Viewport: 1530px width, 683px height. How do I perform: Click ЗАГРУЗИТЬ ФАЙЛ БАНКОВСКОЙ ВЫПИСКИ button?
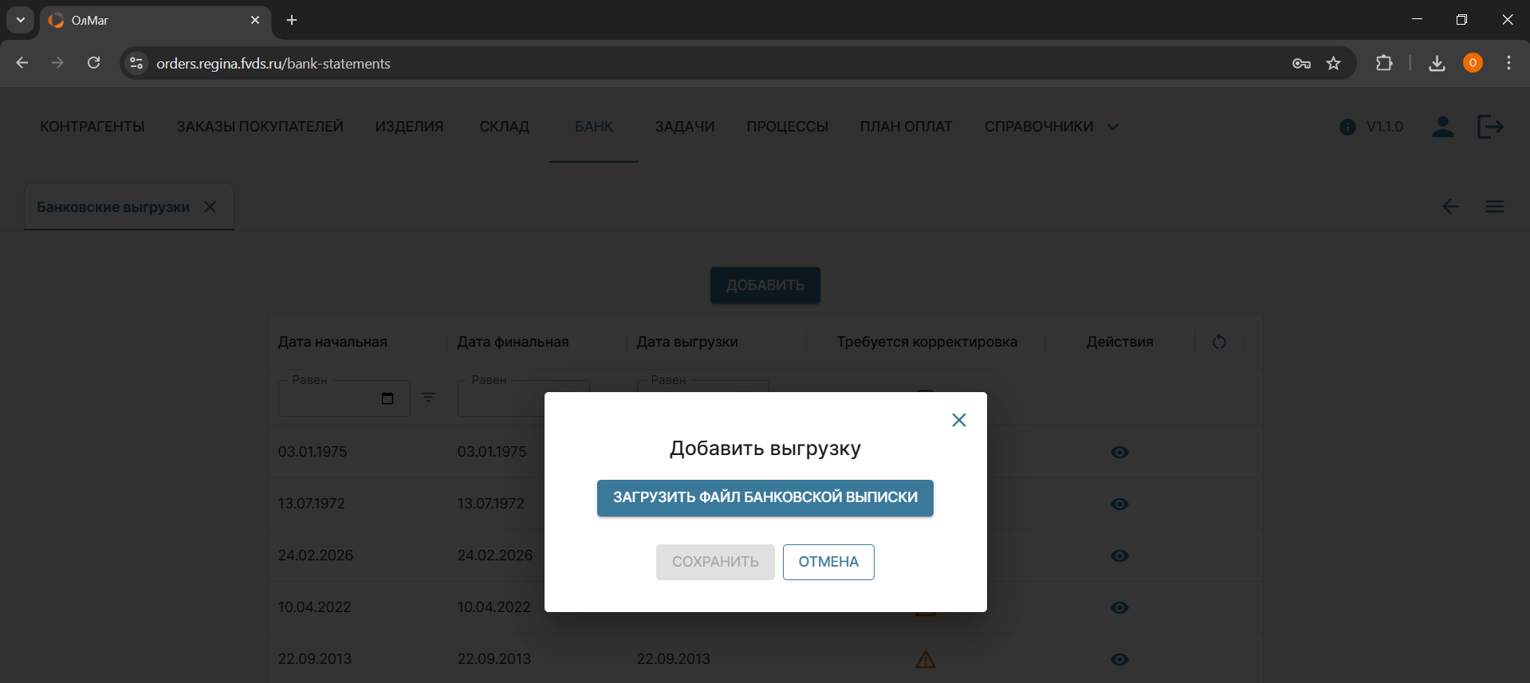pos(765,497)
